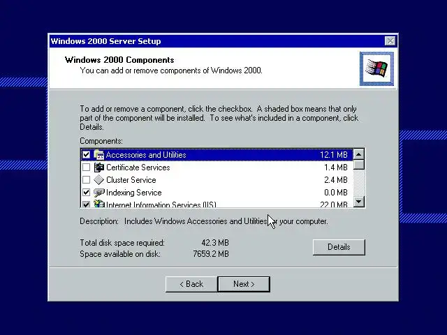Screen dimensions: 447x335
Task: Click the Accessories and Utilities folder icon
Action: pyautogui.click(x=98, y=155)
